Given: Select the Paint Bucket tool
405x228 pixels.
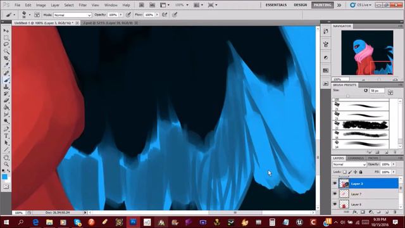Looking at the screenshot, I should tap(6, 108).
